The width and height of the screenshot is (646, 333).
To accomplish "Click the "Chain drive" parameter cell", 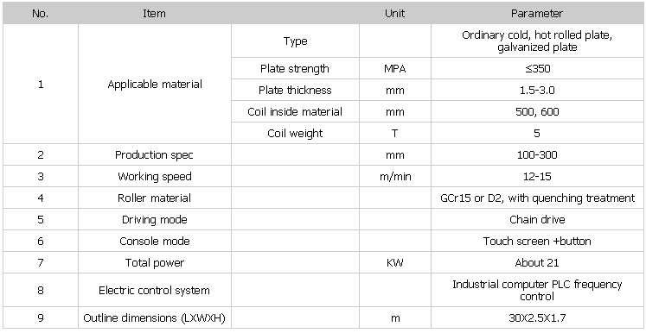I will pyautogui.click(x=537, y=219).
